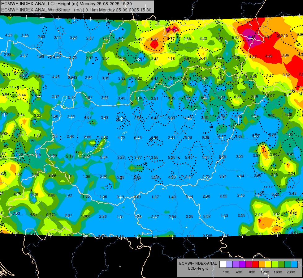Image resolution: width=303 pixels, height=278 pixels.
Task: Click the legend label '400'
Action: [239, 272]
